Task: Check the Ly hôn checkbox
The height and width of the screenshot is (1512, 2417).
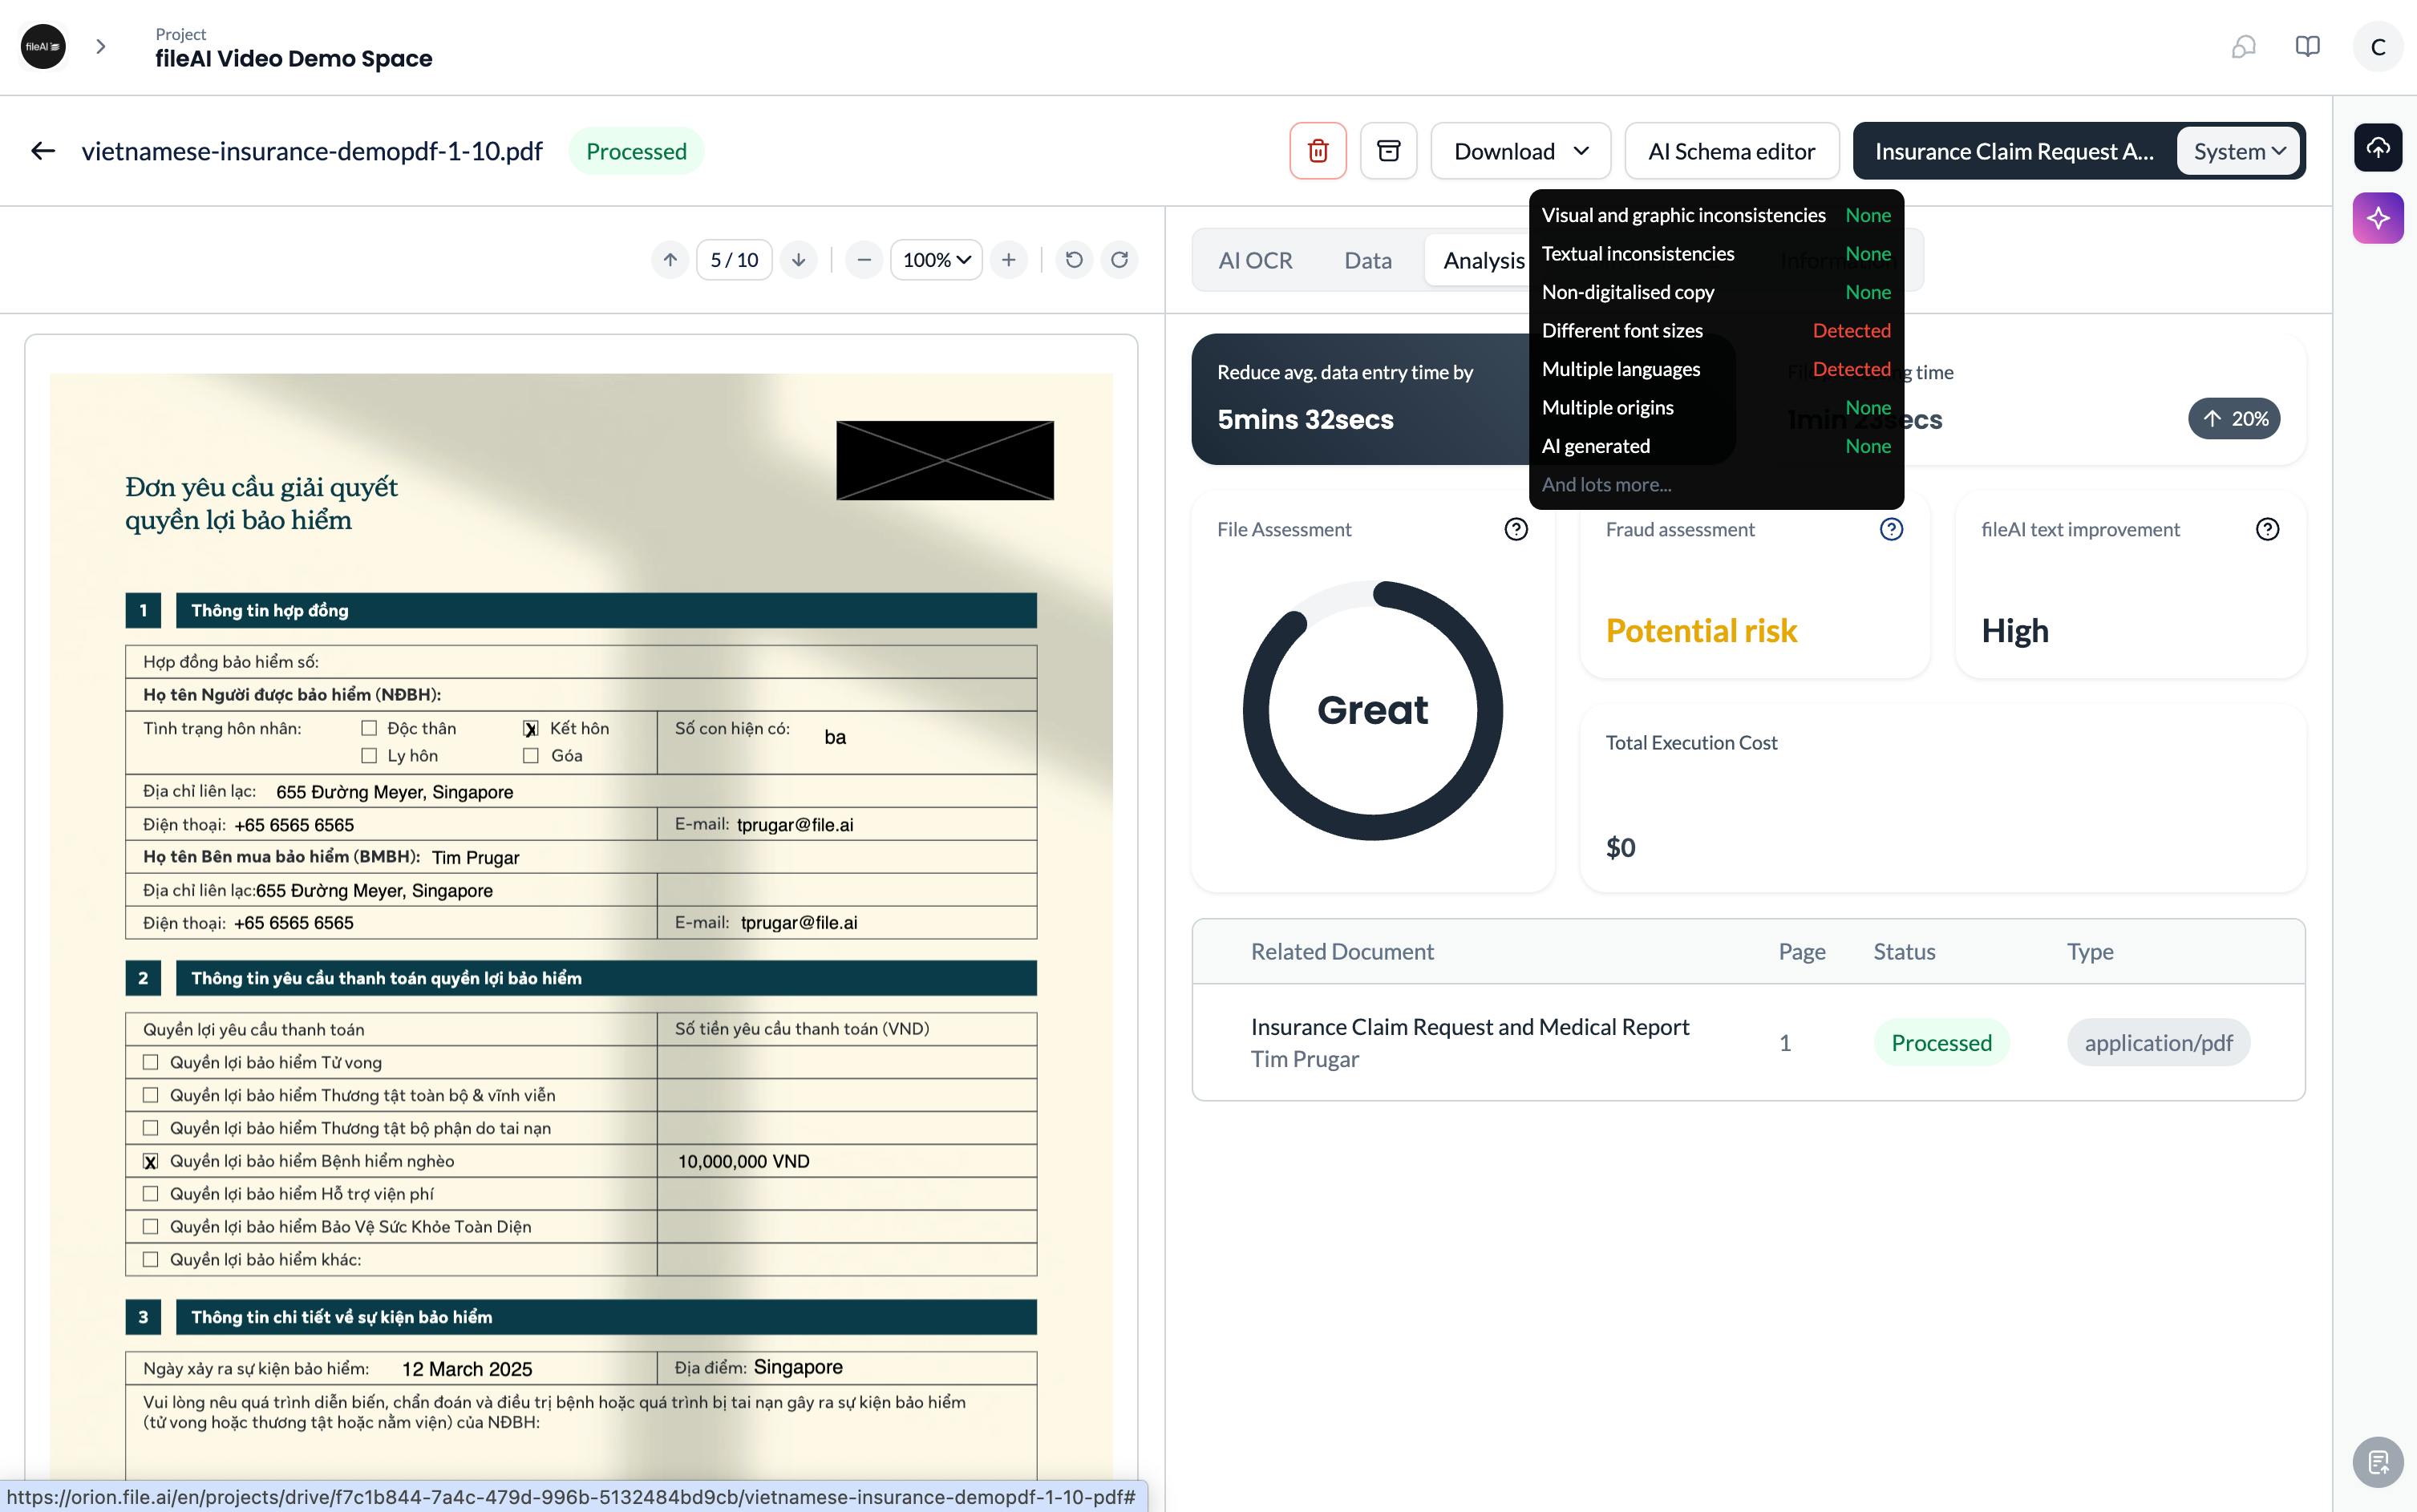Action: (369, 756)
